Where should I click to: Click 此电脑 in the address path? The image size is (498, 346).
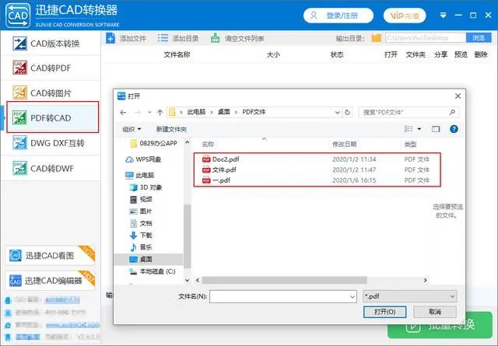point(196,112)
